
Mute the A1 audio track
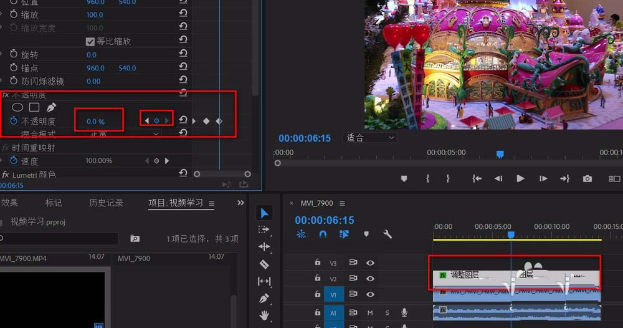point(370,313)
